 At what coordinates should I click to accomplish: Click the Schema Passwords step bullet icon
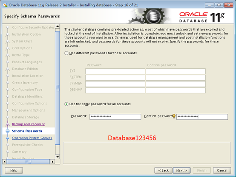pyautogui.click(x=8, y=131)
